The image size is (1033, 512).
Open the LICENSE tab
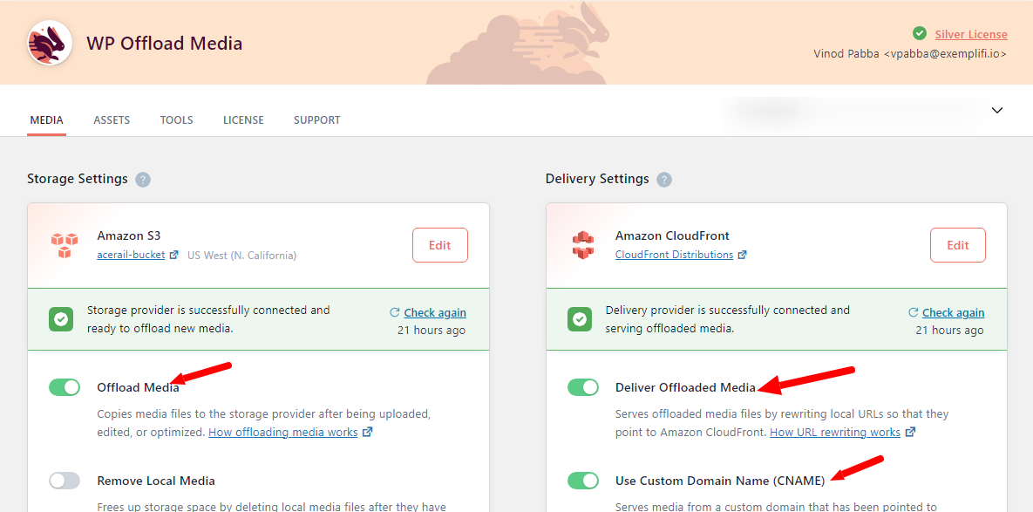pos(244,119)
